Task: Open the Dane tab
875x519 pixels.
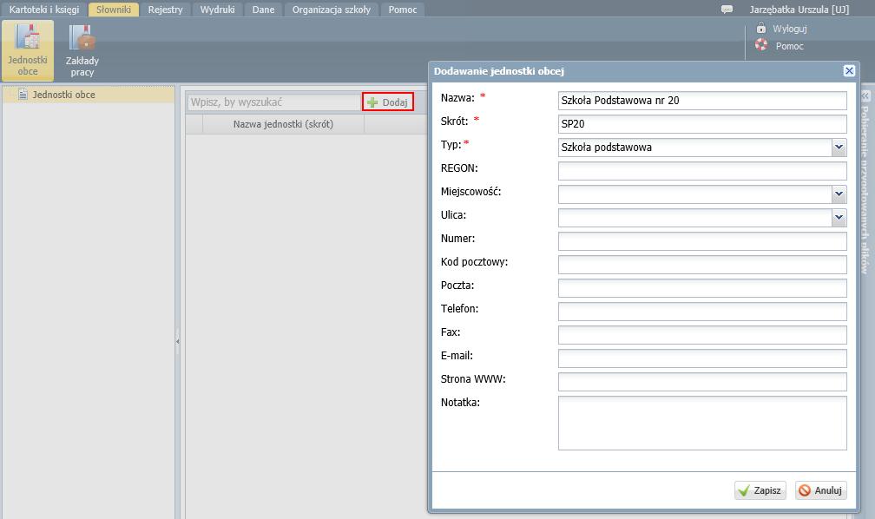Action: point(263,10)
